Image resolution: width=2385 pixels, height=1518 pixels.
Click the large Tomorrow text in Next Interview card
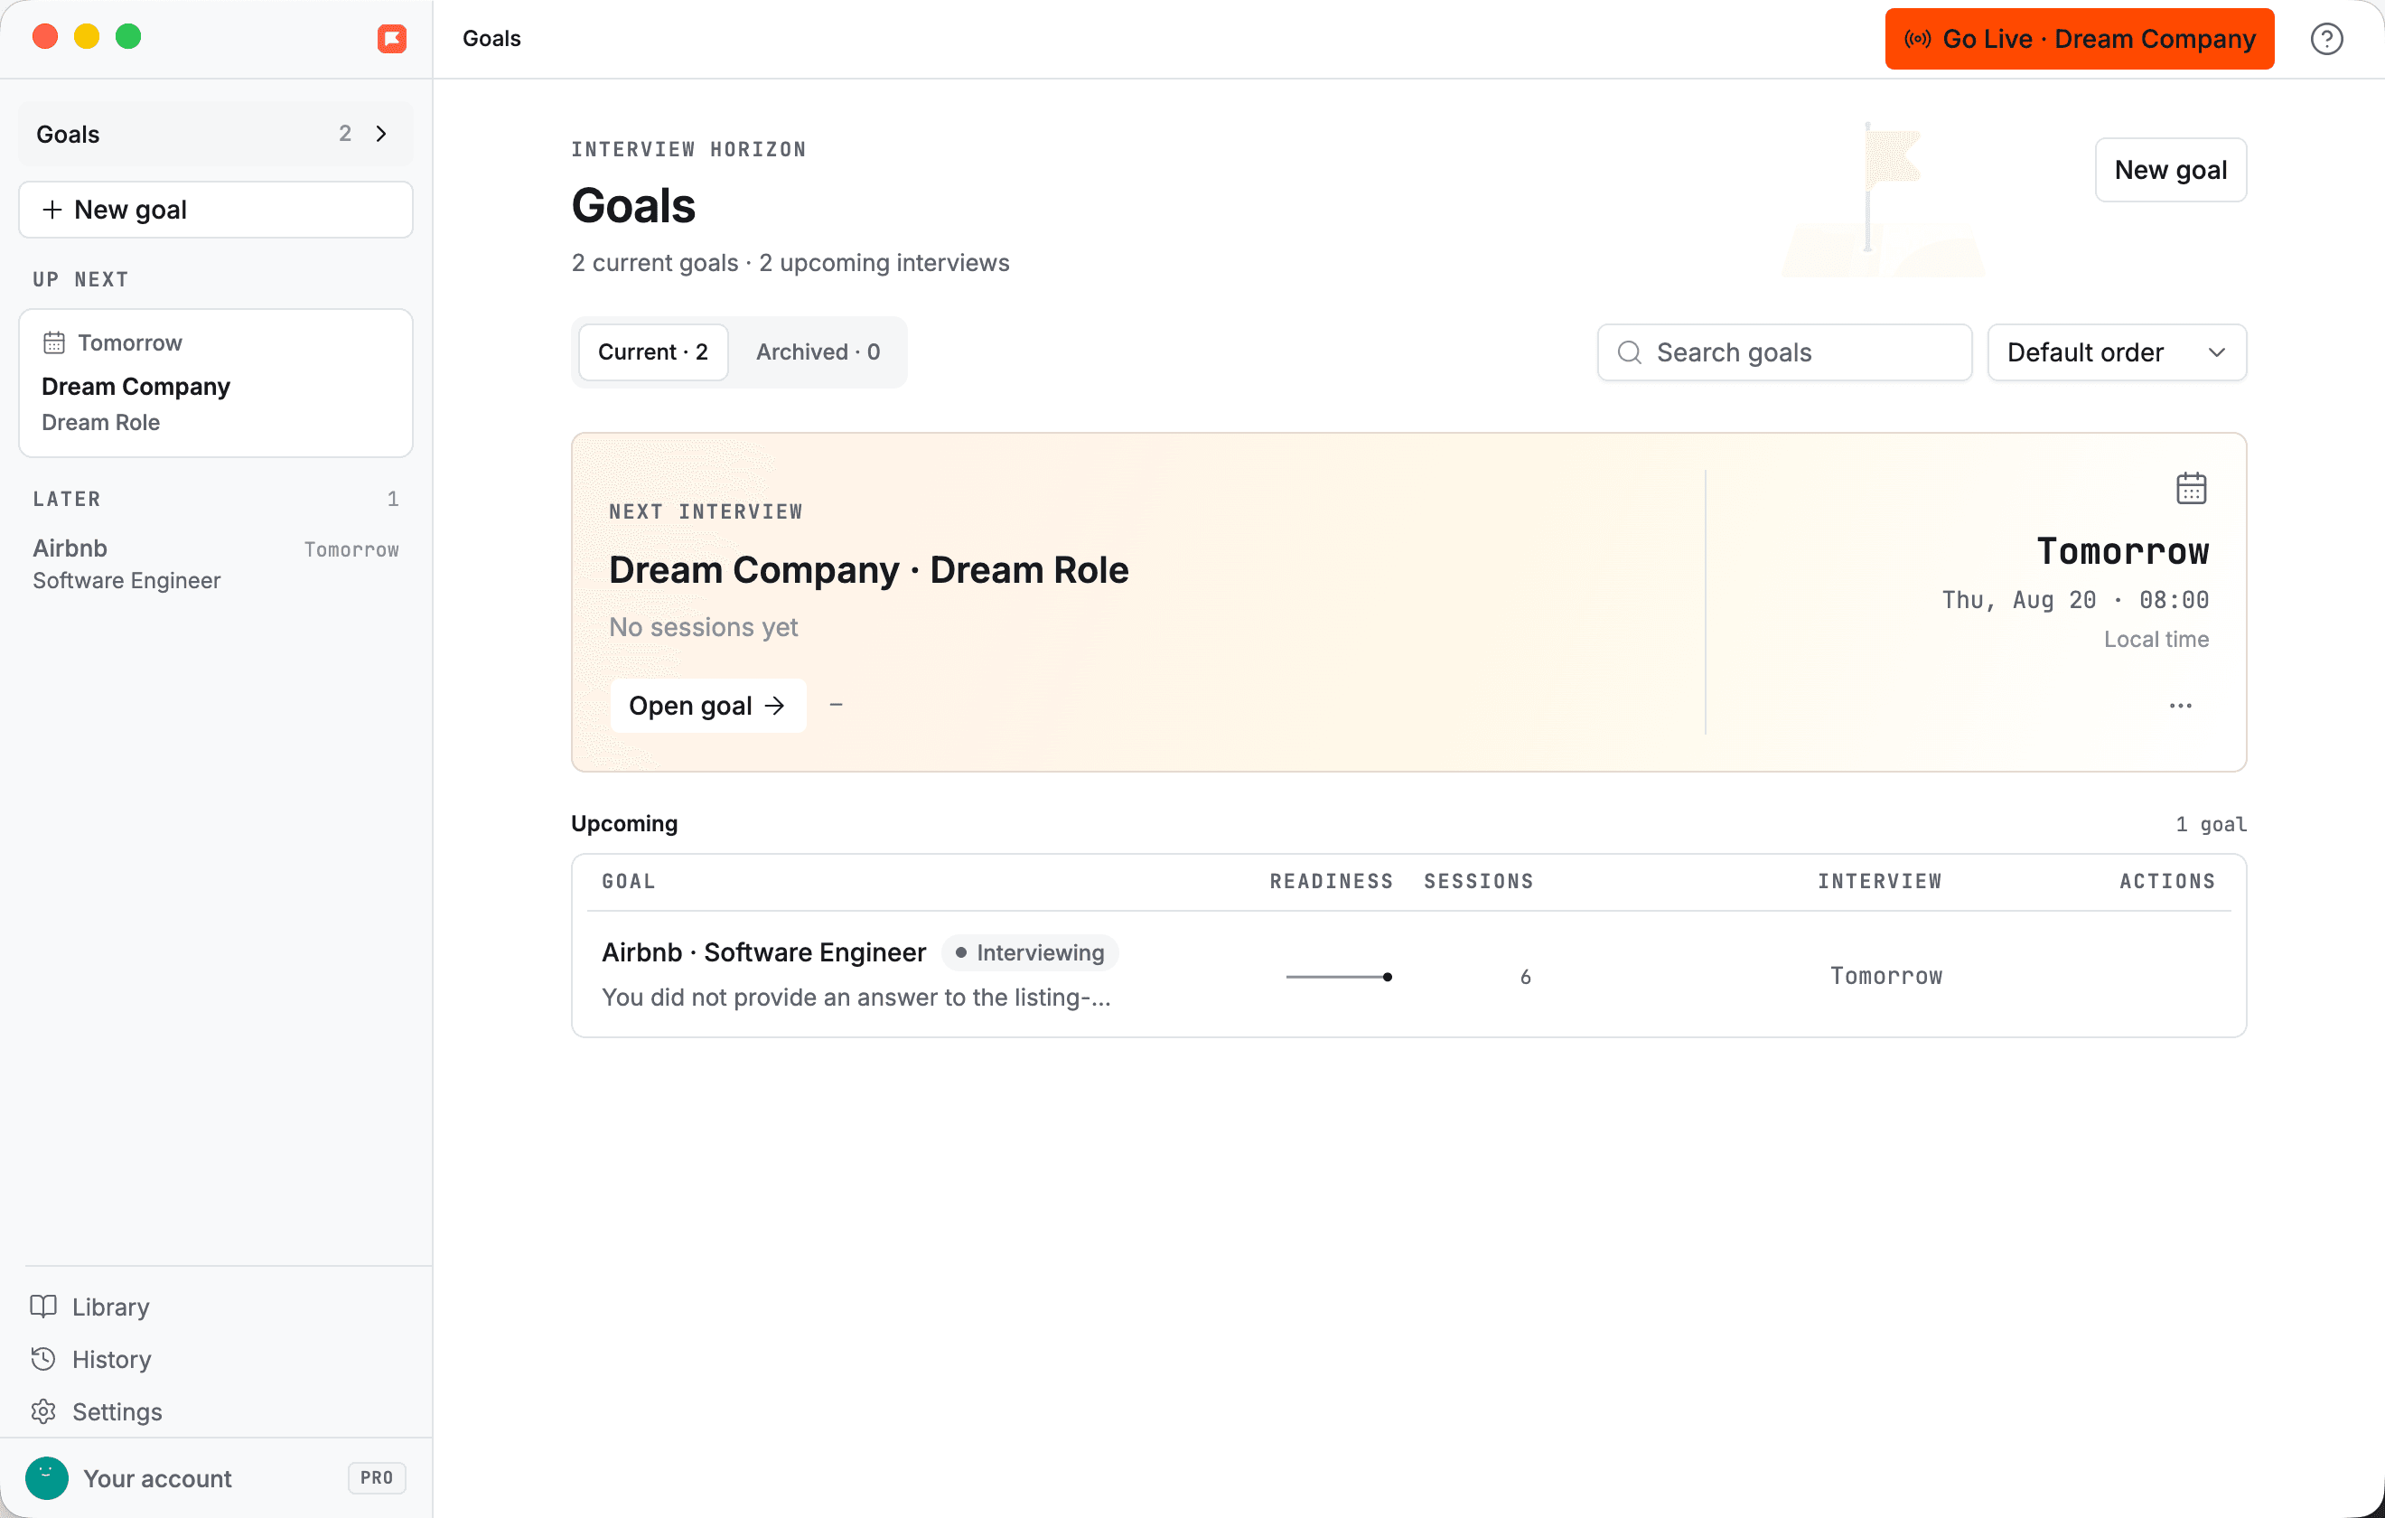click(2122, 551)
